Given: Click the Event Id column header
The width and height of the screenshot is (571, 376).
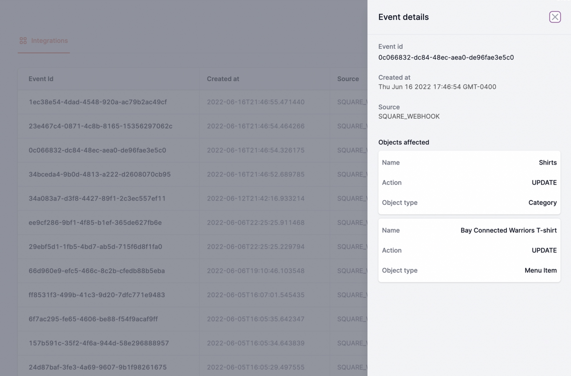Looking at the screenshot, I should click(x=41, y=79).
